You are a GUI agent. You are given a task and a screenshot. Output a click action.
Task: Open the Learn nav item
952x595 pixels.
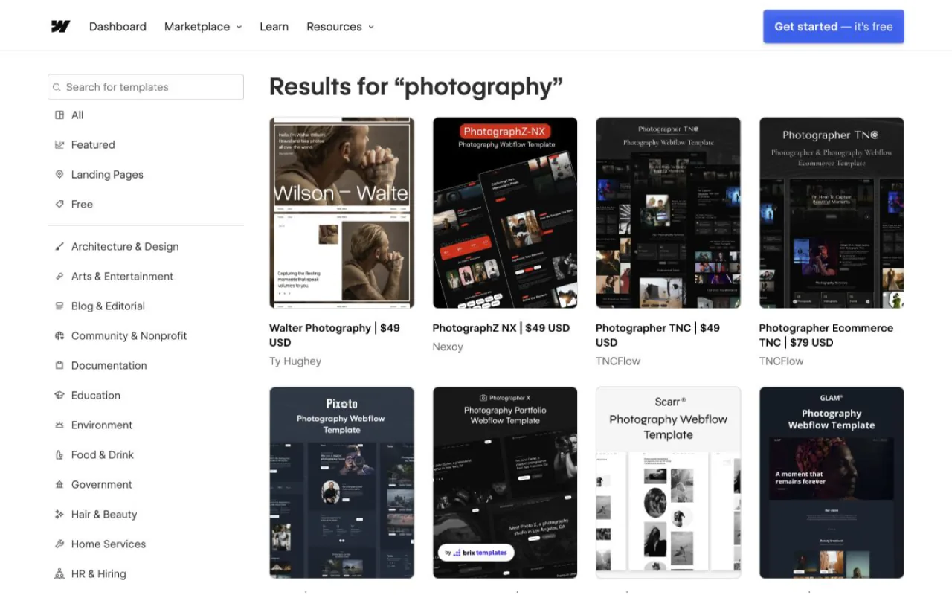click(x=274, y=27)
